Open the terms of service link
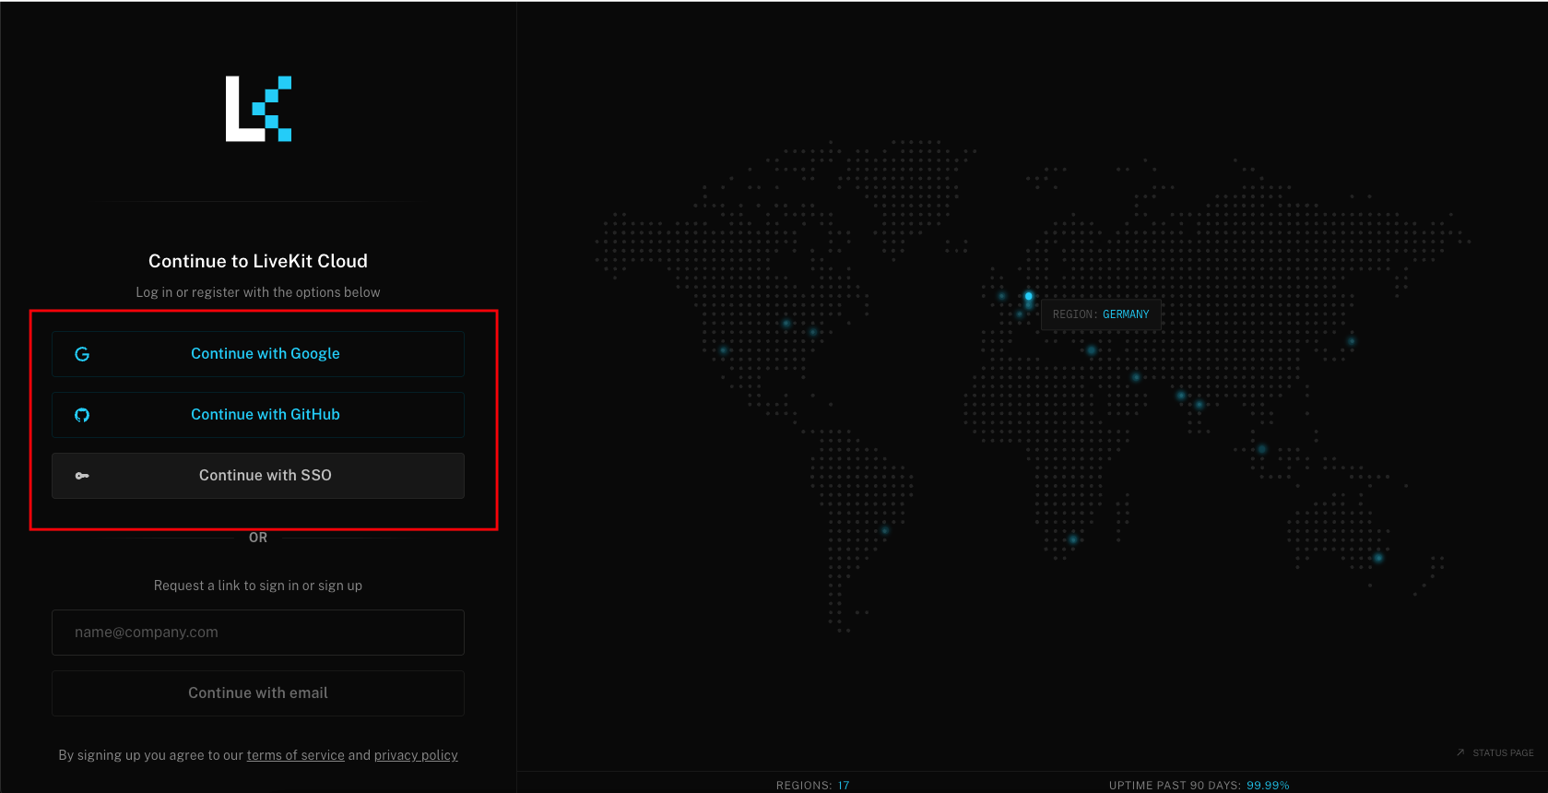1548x793 pixels. click(x=295, y=755)
